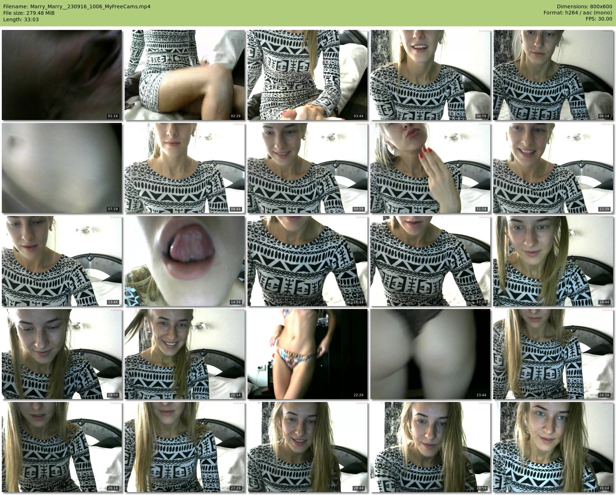616x495 pixels.
Task: Select the thumbnail timestamped 13:44
Action: (x=62, y=261)
